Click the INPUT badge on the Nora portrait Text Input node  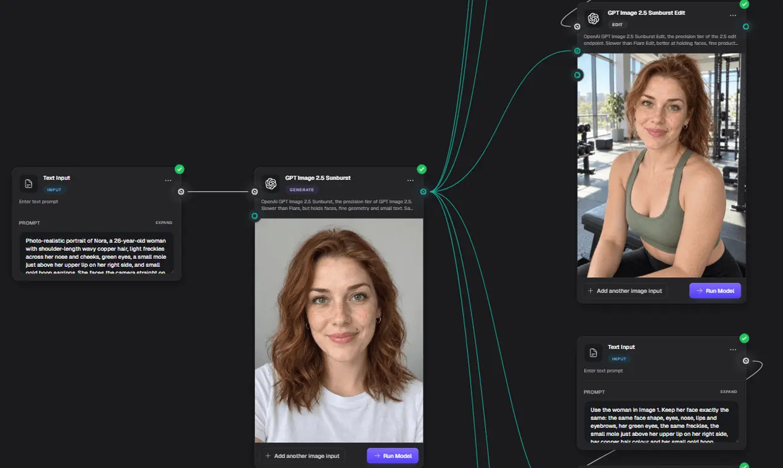(54, 190)
